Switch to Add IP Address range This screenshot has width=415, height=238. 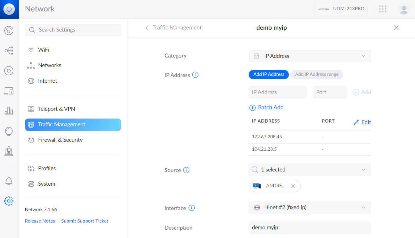coord(317,74)
